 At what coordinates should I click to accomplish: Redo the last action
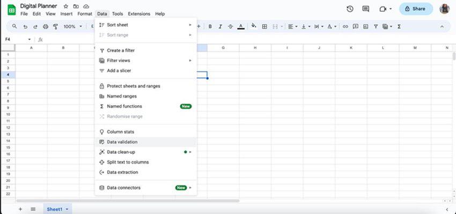click(x=35, y=26)
